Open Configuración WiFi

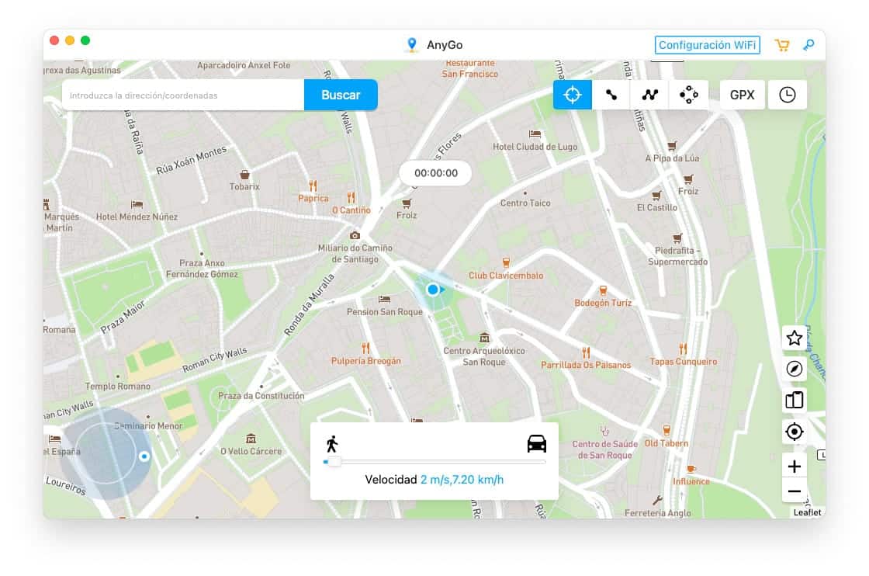(x=706, y=44)
